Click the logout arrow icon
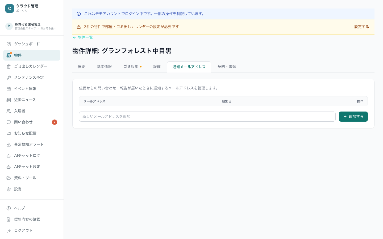This screenshot has width=383, height=239. [9, 231]
